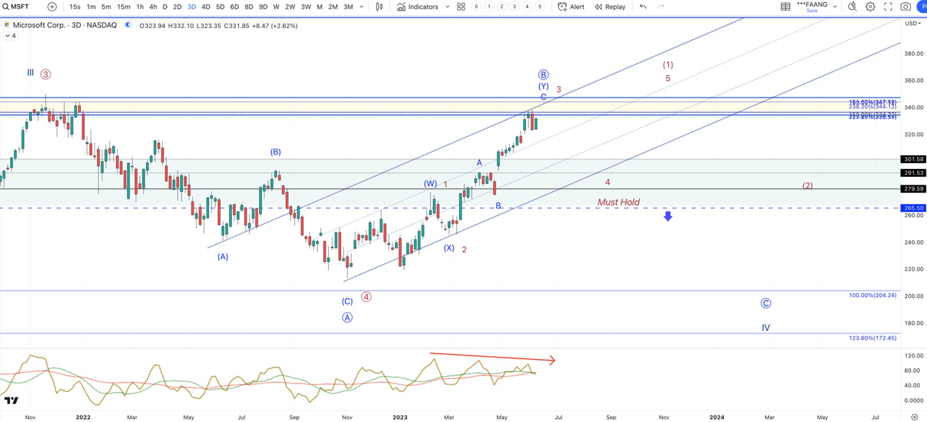Open the MSFT symbol search
The height and width of the screenshot is (422, 927).
[x=17, y=7]
